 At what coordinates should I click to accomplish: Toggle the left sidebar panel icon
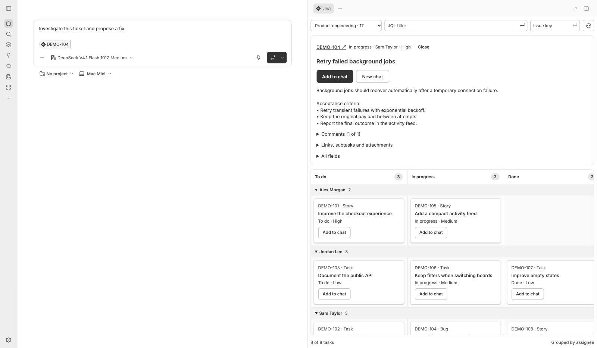pos(9,9)
